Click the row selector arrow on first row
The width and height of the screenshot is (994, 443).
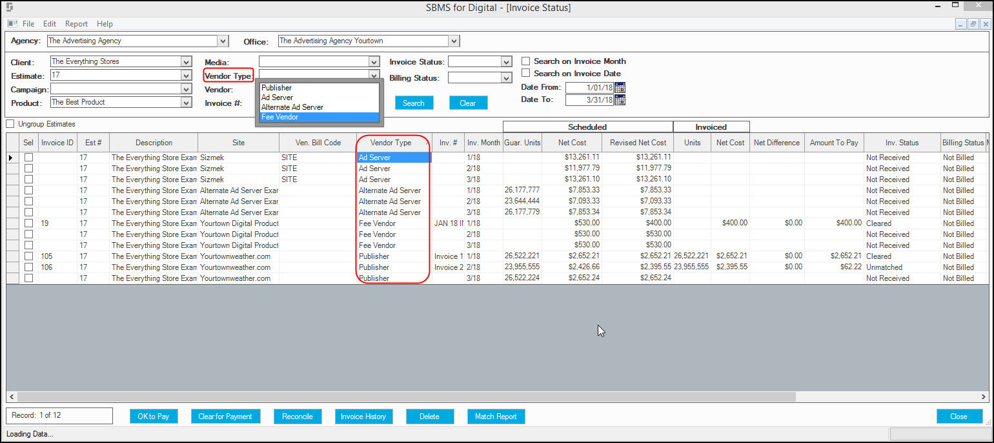click(x=10, y=158)
